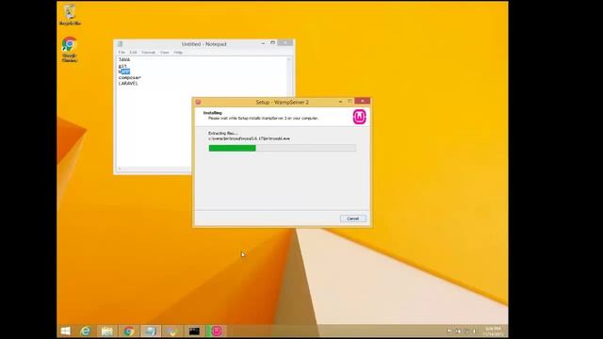Switch to WampServer setup via the pink taskbar icon
This screenshot has width=603, height=339.
(216, 331)
